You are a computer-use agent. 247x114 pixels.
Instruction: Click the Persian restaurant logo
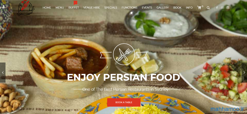26,8
